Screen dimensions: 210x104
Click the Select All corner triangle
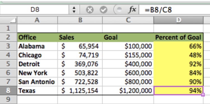pyautogui.click(x=13, y=20)
